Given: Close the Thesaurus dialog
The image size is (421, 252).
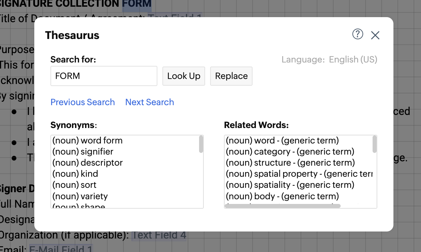Looking at the screenshot, I should coord(375,35).
